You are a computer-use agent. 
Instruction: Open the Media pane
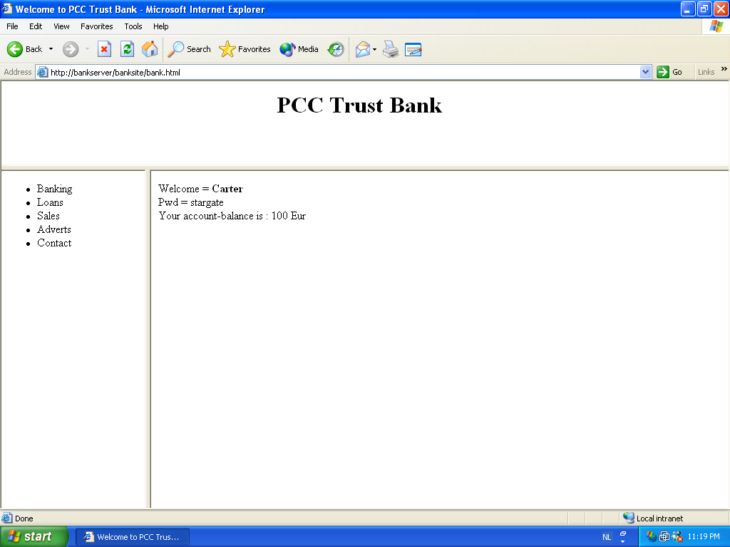tap(299, 49)
